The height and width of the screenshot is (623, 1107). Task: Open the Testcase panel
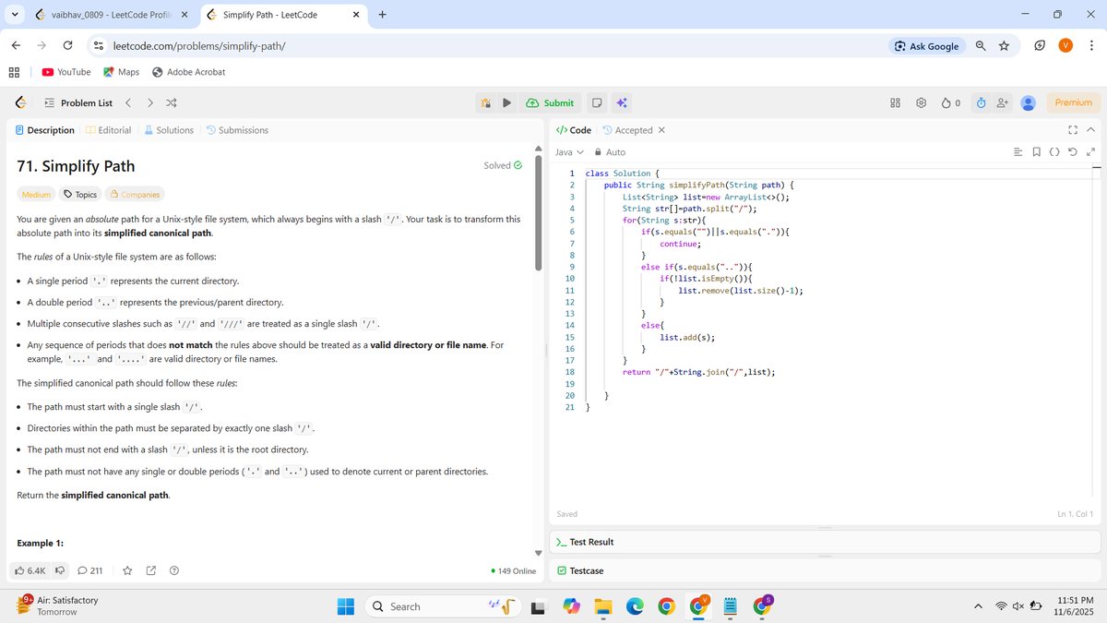click(580, 570)
